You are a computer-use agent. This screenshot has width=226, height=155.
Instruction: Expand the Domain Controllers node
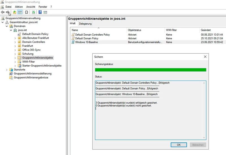click(x=15, y=42)
